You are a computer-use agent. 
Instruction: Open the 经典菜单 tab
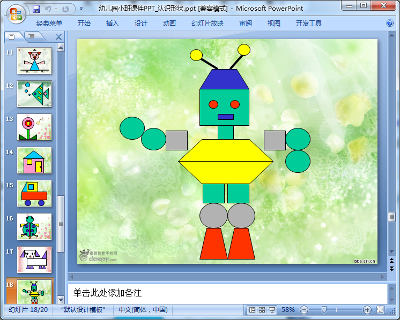point(49,24)
